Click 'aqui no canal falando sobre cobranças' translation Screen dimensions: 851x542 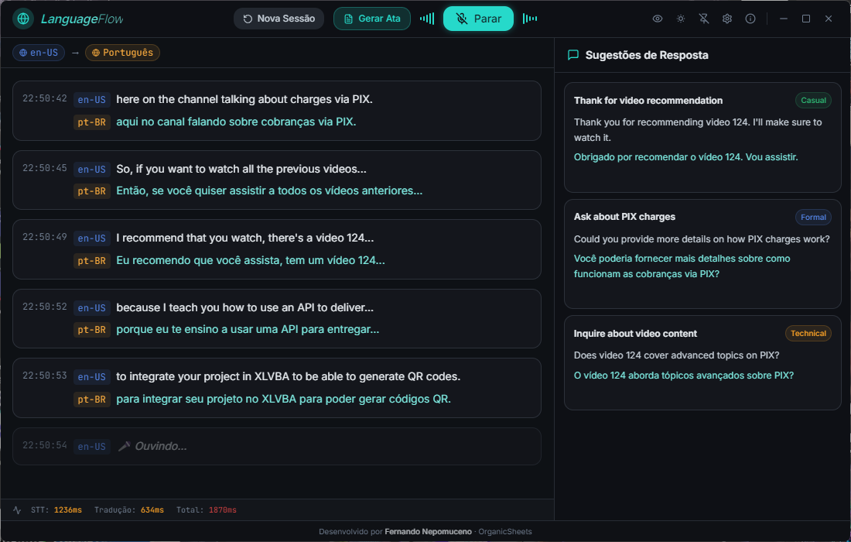[236, 122]
